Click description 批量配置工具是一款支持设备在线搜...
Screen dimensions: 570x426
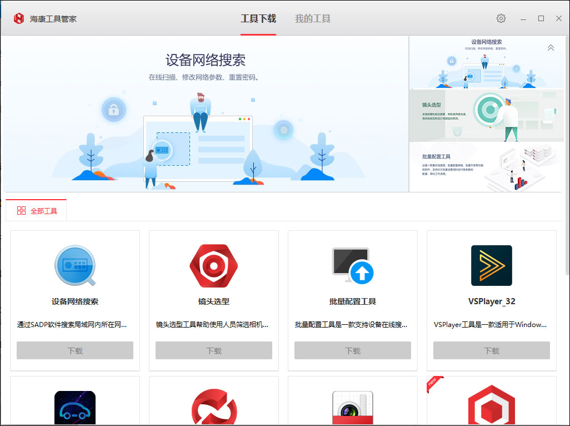(351, 324)
